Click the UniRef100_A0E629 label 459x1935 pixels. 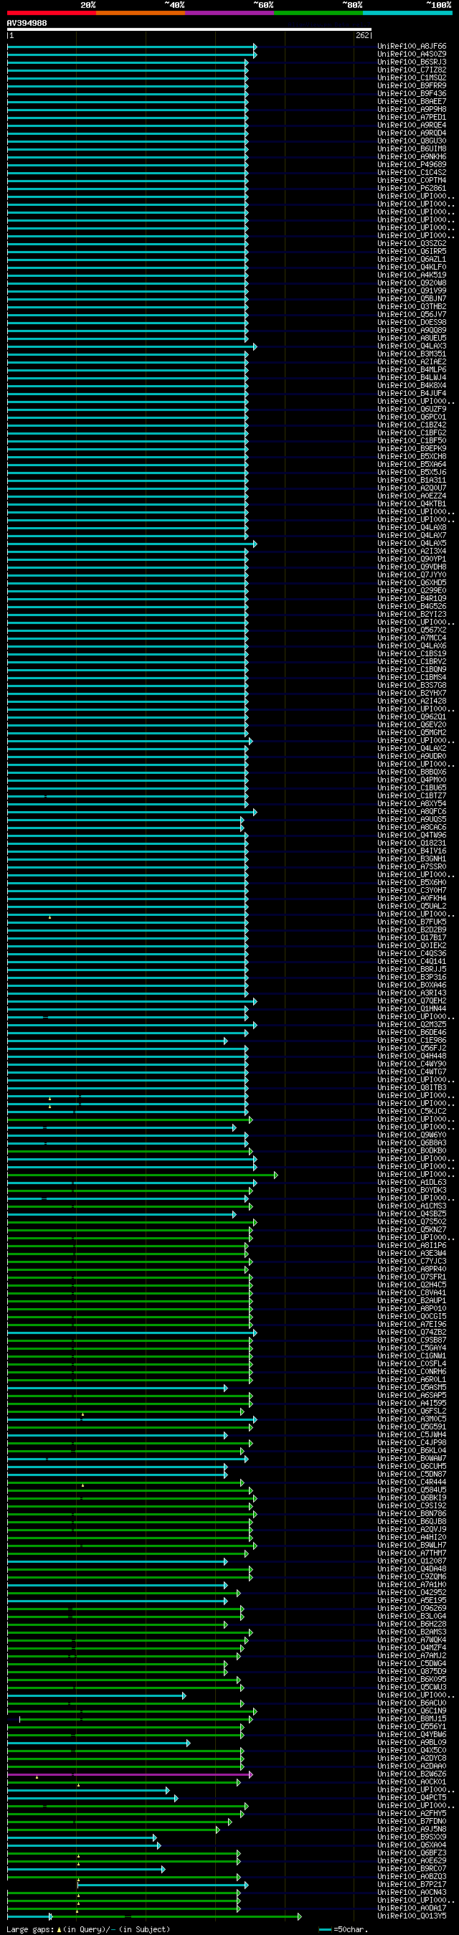click(412, 1861)
